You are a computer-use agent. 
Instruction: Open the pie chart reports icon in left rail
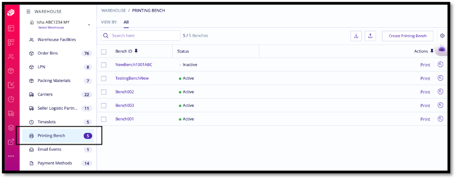tap(11, 99)
